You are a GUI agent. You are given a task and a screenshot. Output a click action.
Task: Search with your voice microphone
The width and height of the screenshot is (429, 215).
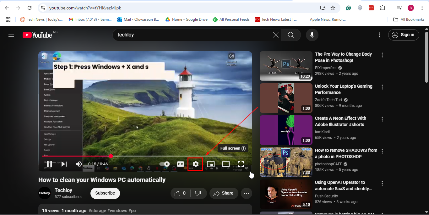coord(312,35)
